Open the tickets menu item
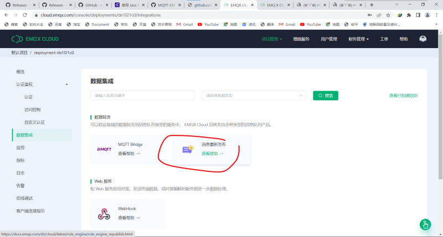Viewport: 443px width, 237px height. (384, 39)
